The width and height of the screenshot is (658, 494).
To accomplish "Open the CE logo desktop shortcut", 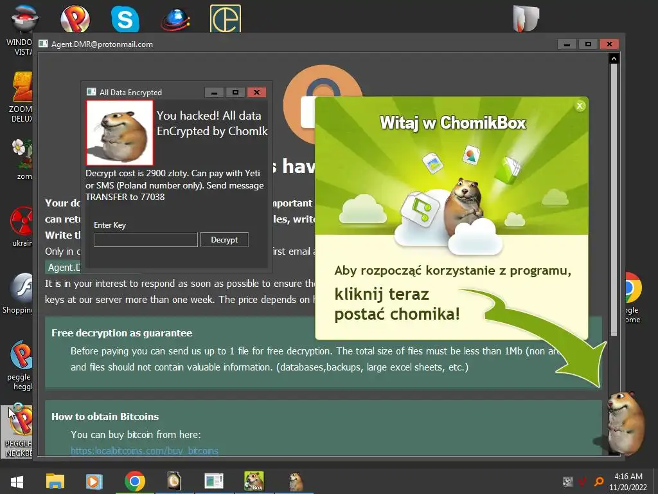I will [226, 19].
